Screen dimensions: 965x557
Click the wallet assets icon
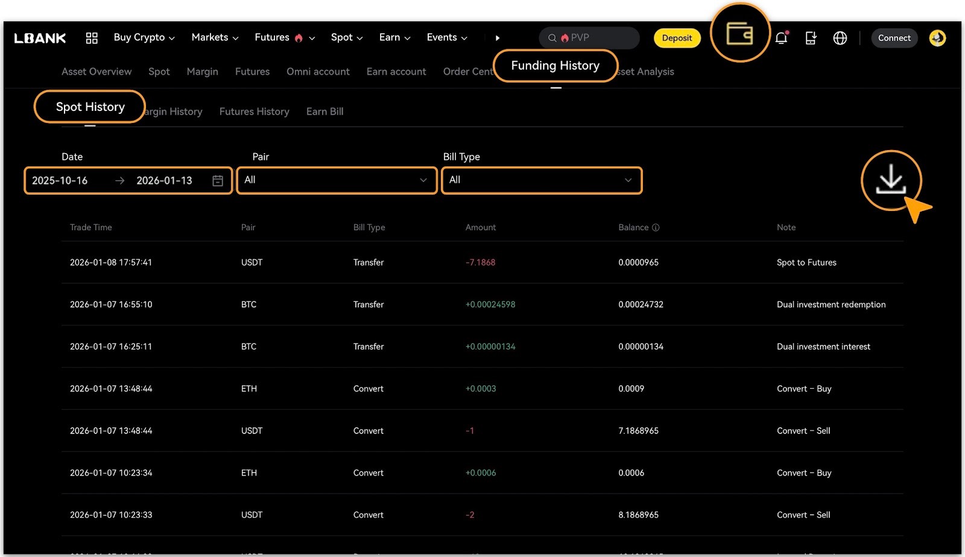tap(739, 34)
